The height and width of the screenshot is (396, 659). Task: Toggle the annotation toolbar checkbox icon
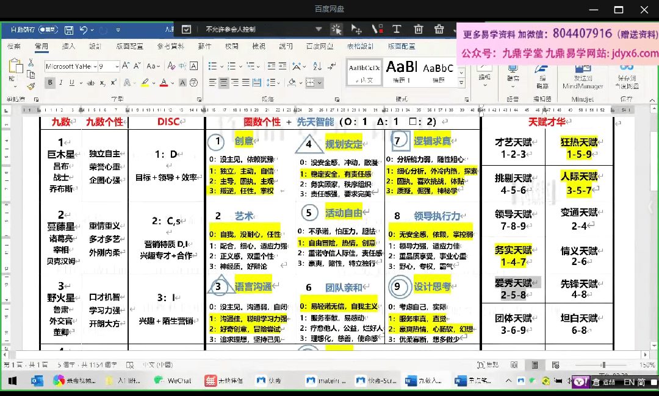[187, 29]
